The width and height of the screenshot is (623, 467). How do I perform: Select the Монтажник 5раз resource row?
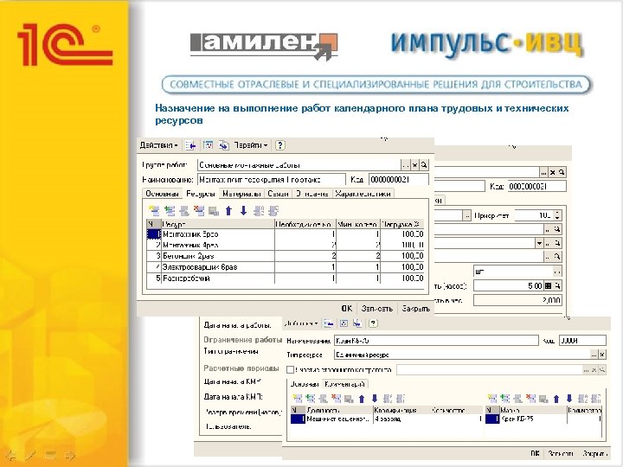point(286,234)
